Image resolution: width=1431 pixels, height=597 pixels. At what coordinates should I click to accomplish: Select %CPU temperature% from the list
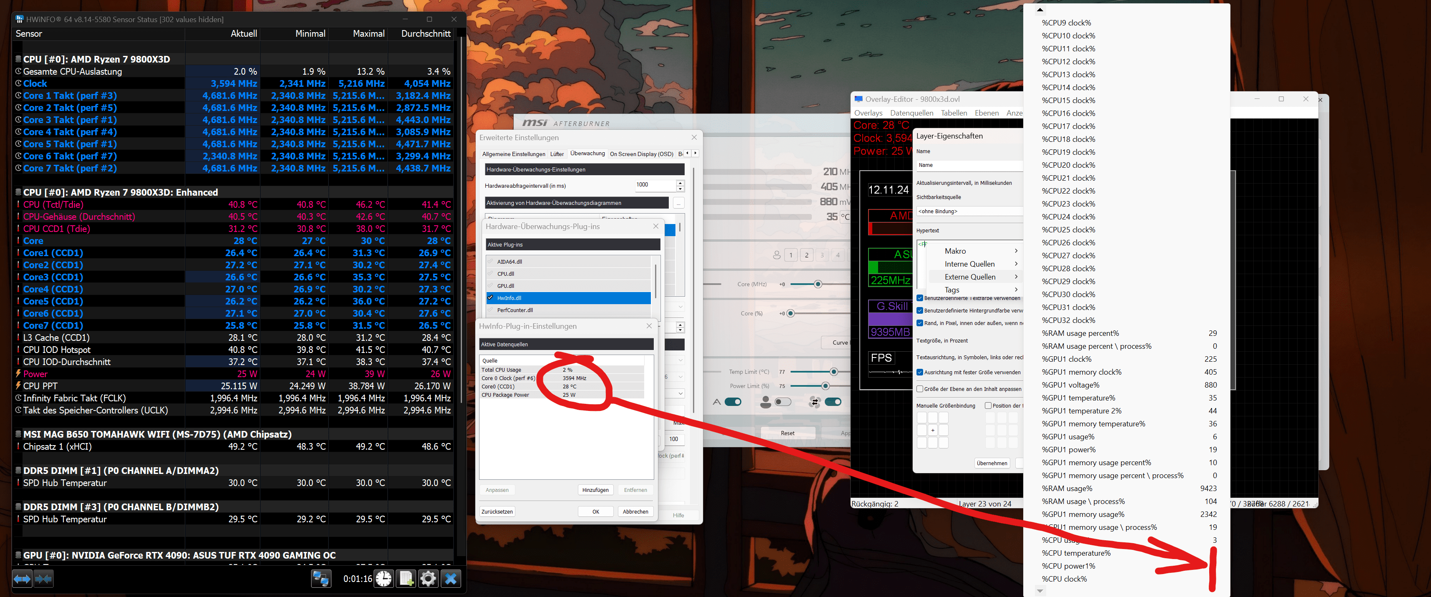(1127, 553)
